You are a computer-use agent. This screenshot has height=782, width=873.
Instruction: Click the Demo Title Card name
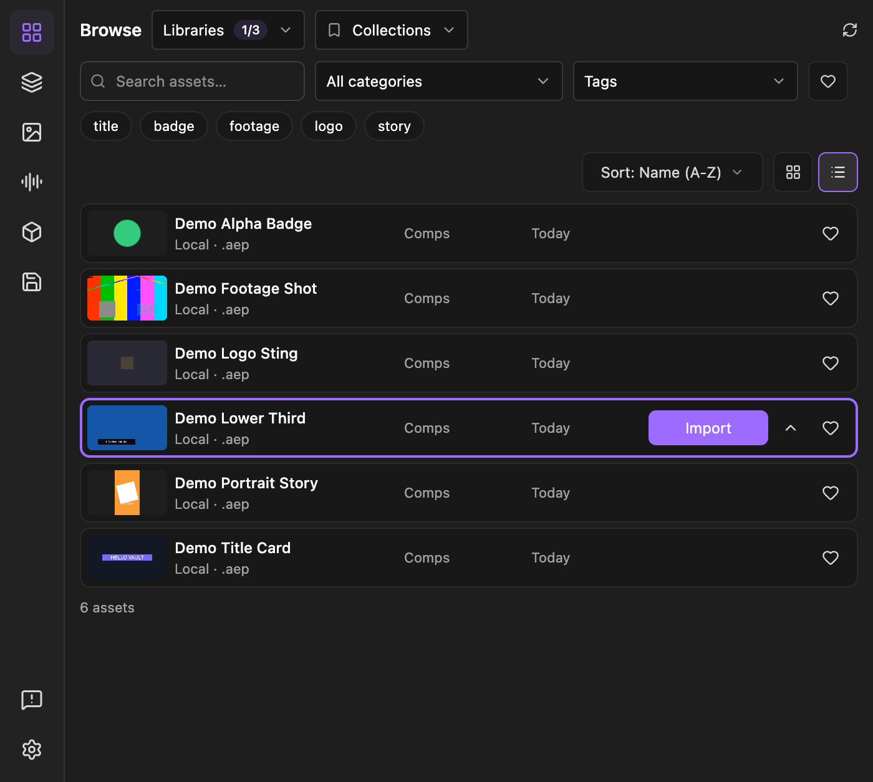pyautogui.click(x=233, y=548)
